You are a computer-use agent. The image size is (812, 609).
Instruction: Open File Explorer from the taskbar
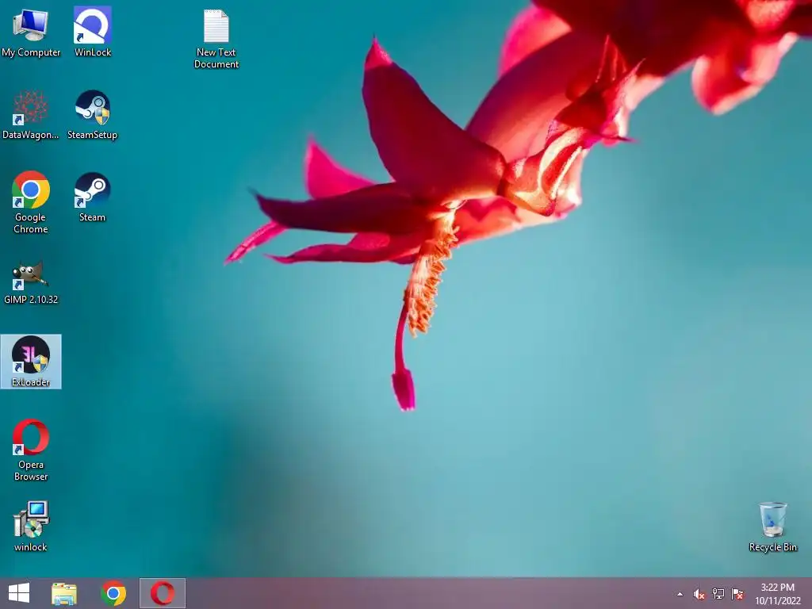coord(64,593)
